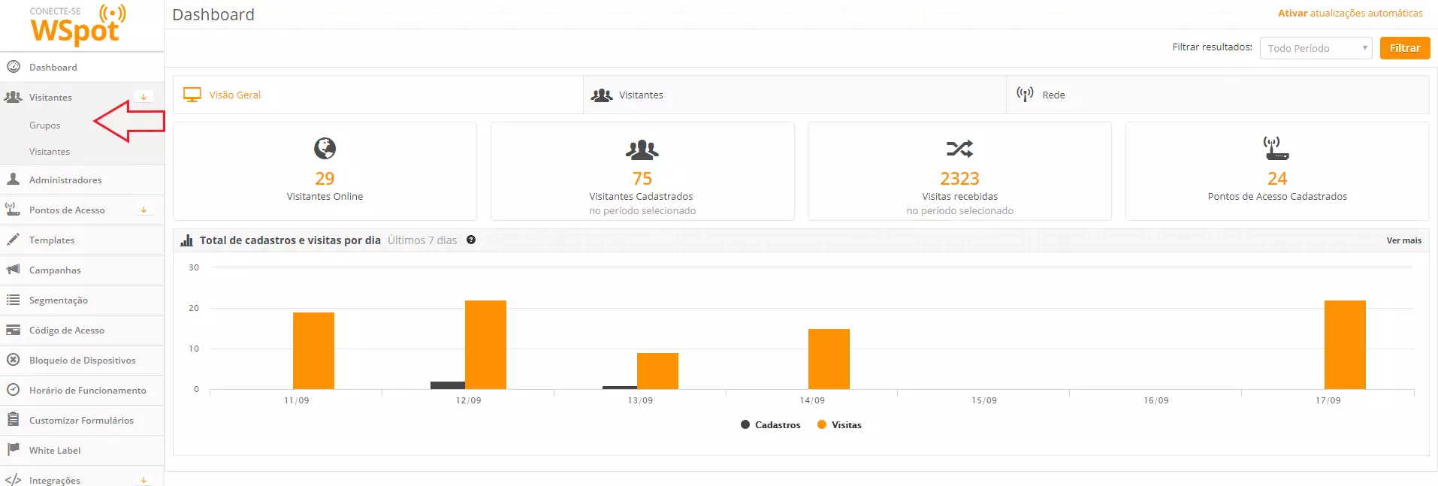The height and width of the screenshot is (486, 1438).
Task: Click the Horário de Funcionamento clock icon
Action: click(x=13, y=390)
